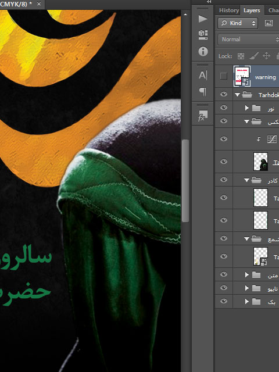Lock layer position move icon

266,56
